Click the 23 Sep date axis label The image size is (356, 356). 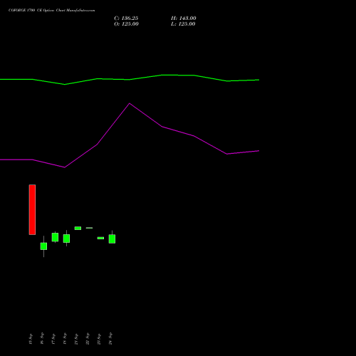[99, 339]
